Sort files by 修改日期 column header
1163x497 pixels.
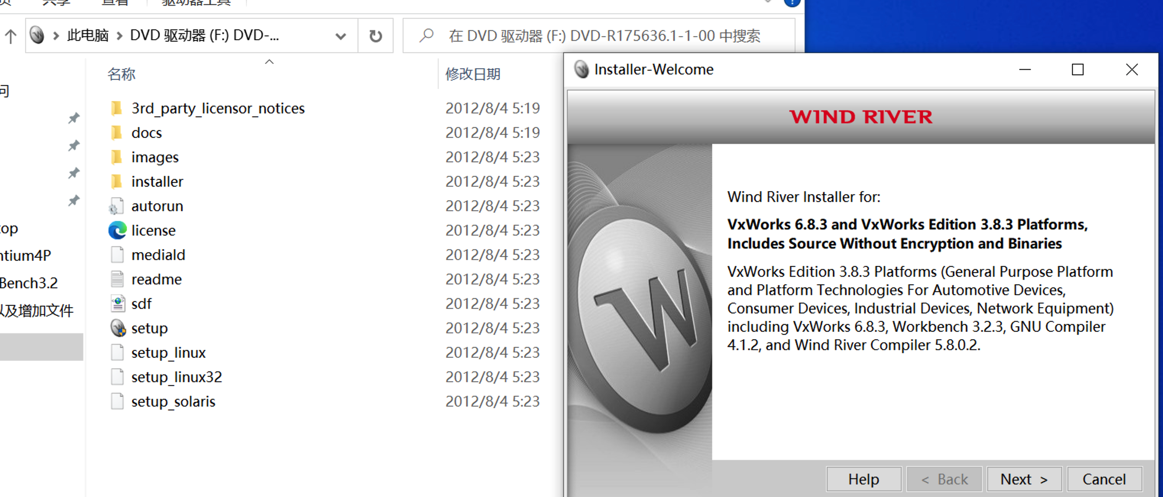tap(473, 74)
